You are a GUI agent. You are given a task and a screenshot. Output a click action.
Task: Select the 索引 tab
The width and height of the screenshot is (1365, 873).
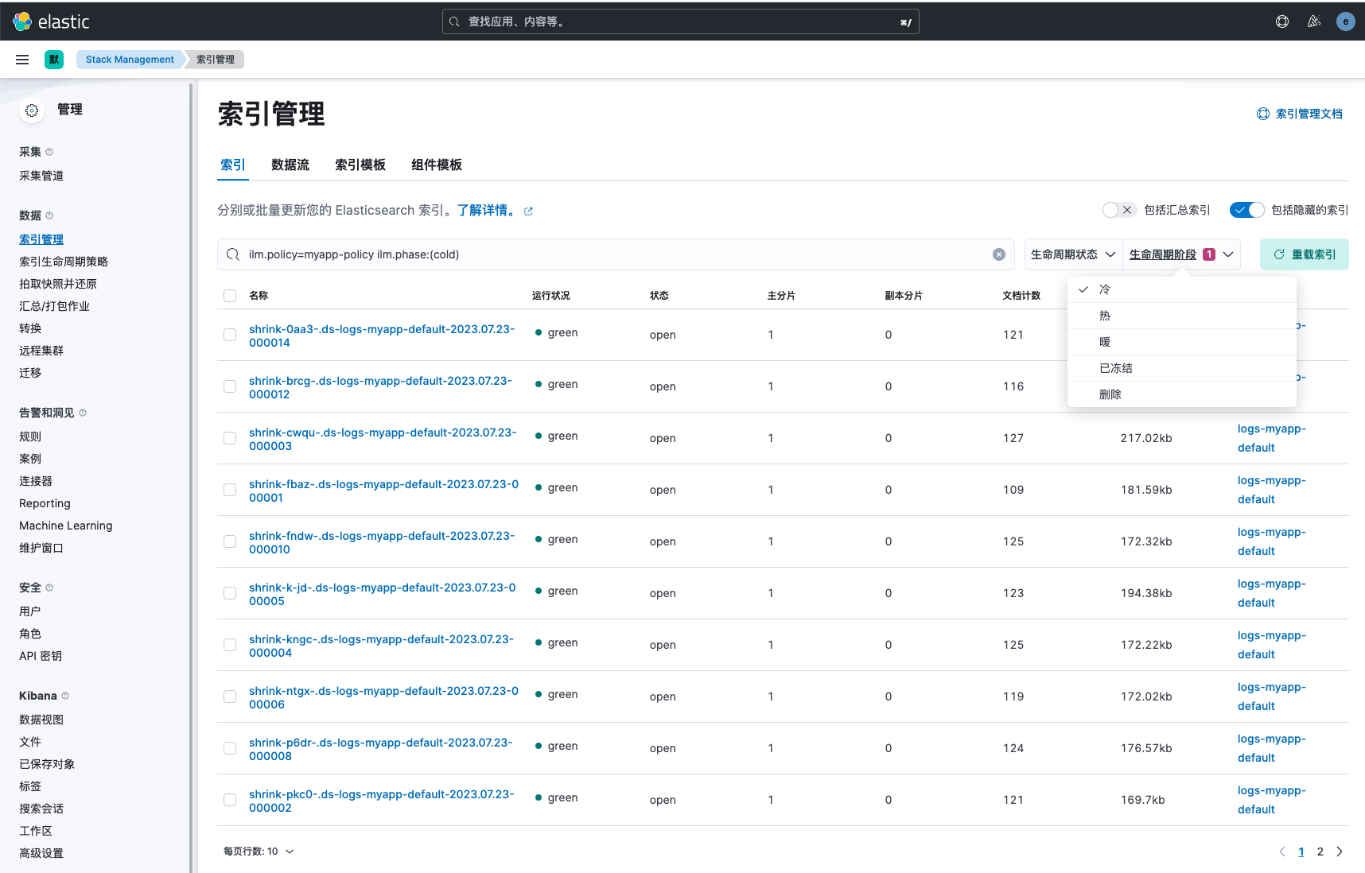(233, 165)
